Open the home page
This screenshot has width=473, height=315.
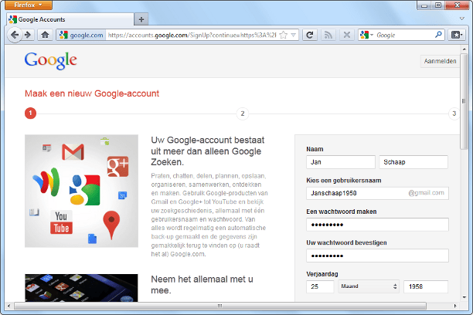click(x=46, y=35)
